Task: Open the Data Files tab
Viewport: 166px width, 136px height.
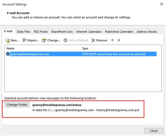Action: point(24,32)
